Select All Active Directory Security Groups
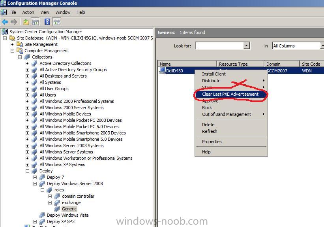Viewport: 324px width, 227px height. [x=73, y=70]
